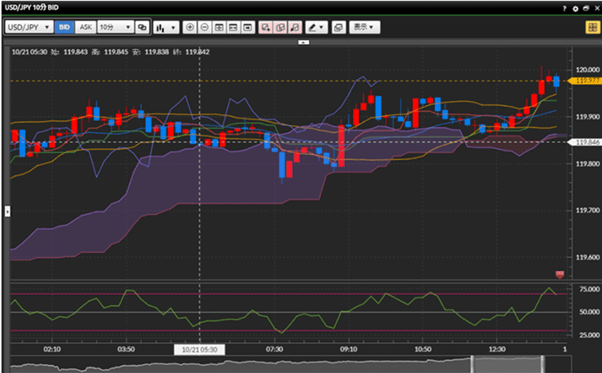Screen dimensions: 602x373
Task: Open settings via title bar gear icon
Action: (x=575, y=8)
